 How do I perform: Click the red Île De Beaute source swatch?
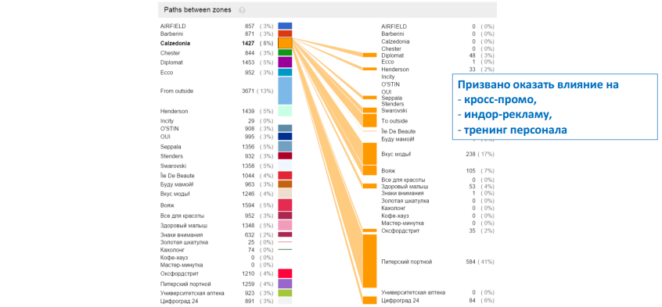tap(285, 176)
